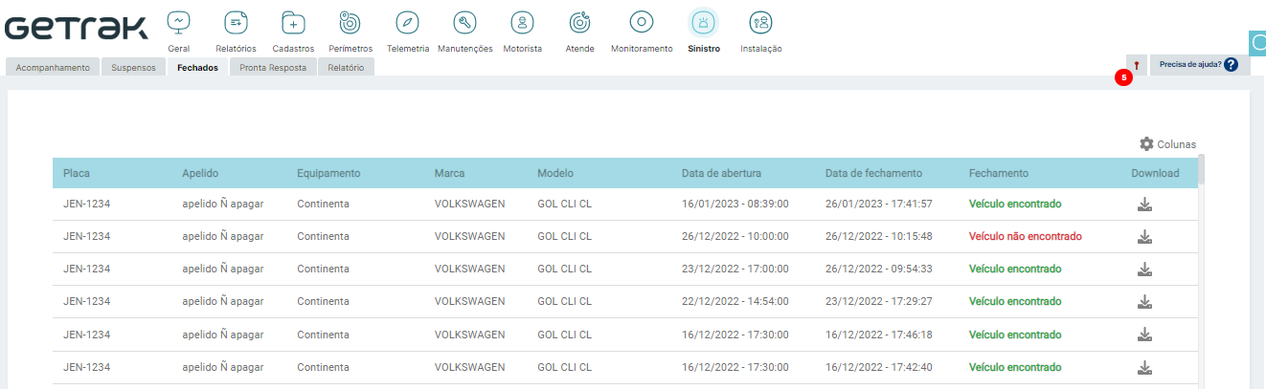Open the Instalação icon
1266x389 pixels.
point(761,22)
